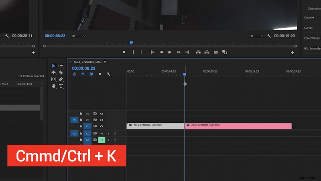Viewport: 321px width, 181px height.
Task: Click the Extract button
Action: pyautogui.click(x=207, y=52)
